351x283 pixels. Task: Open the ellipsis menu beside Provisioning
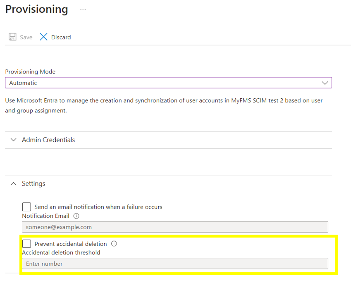pos(83,10)
